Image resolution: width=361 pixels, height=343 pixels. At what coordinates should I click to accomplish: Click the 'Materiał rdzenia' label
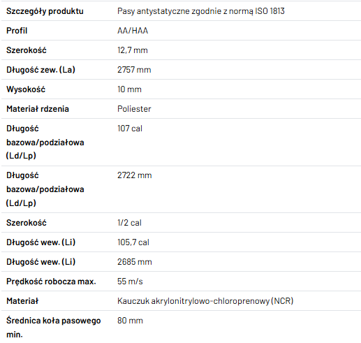(x=38, y=109)
